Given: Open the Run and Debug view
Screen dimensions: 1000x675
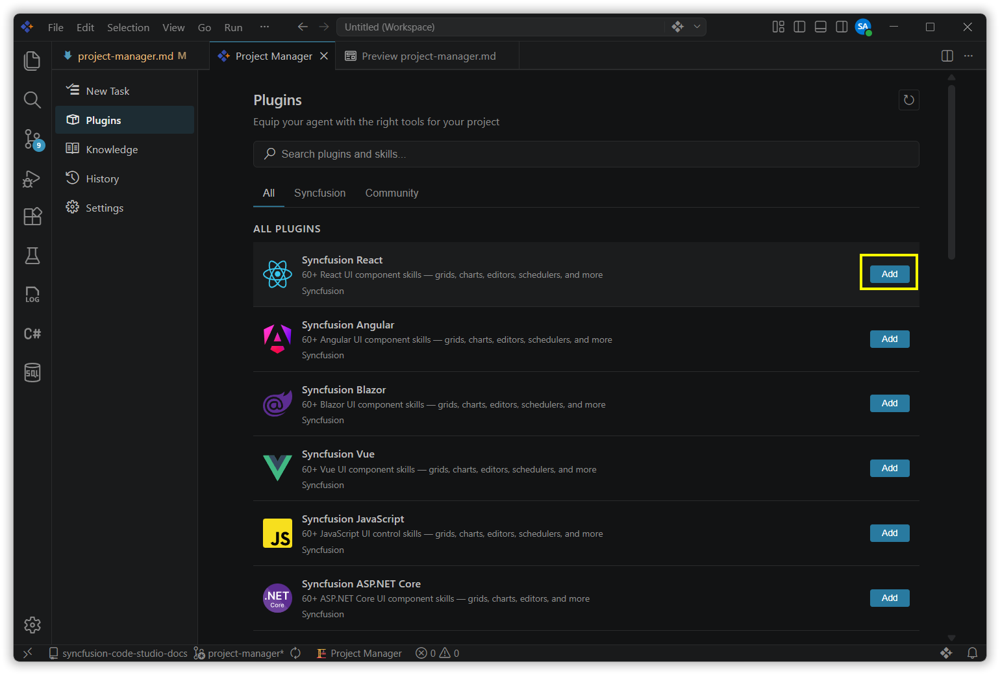Looking at the screenshot, I should (x=32, y=178).
